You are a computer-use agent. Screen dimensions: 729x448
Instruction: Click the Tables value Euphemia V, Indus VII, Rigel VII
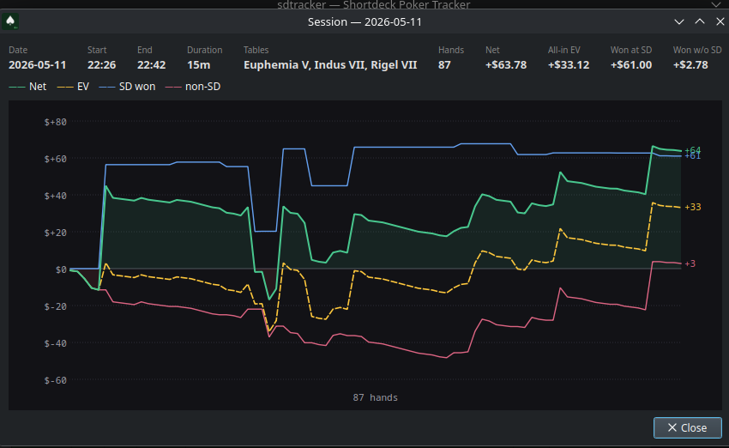tap(330, 64)
